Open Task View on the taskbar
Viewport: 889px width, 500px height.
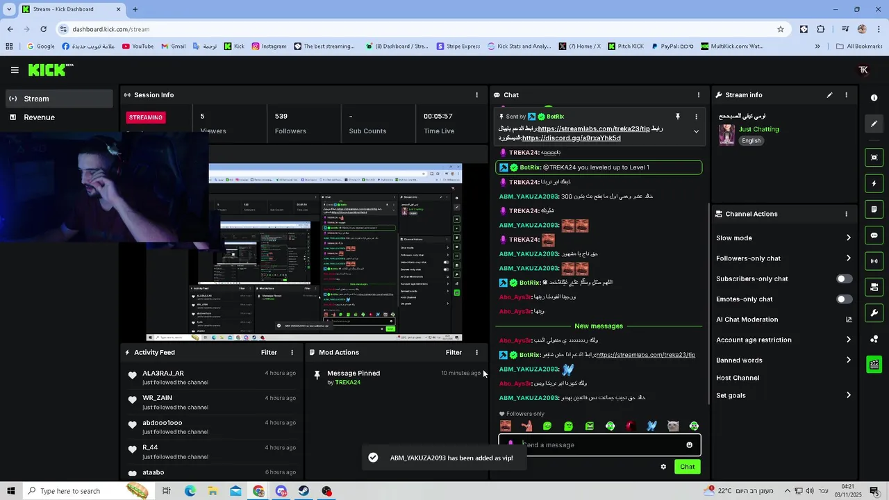166,491
